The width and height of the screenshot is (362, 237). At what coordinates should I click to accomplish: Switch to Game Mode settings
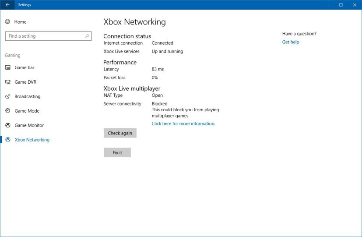(x=27, y=111)
